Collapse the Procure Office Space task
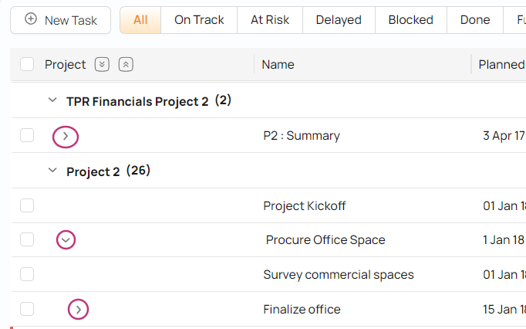Viewport: 526px width, 329px height. point(66,240)
